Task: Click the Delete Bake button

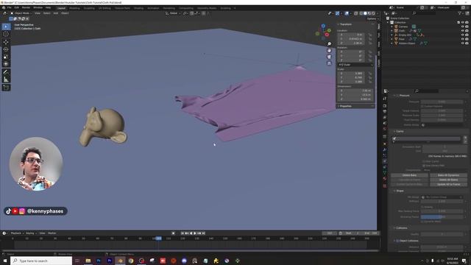Action: [x=409, y=175]
